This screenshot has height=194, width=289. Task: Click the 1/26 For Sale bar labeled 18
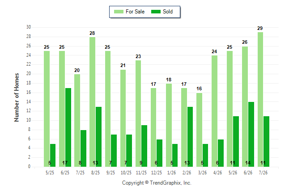[x=169, y=125]
